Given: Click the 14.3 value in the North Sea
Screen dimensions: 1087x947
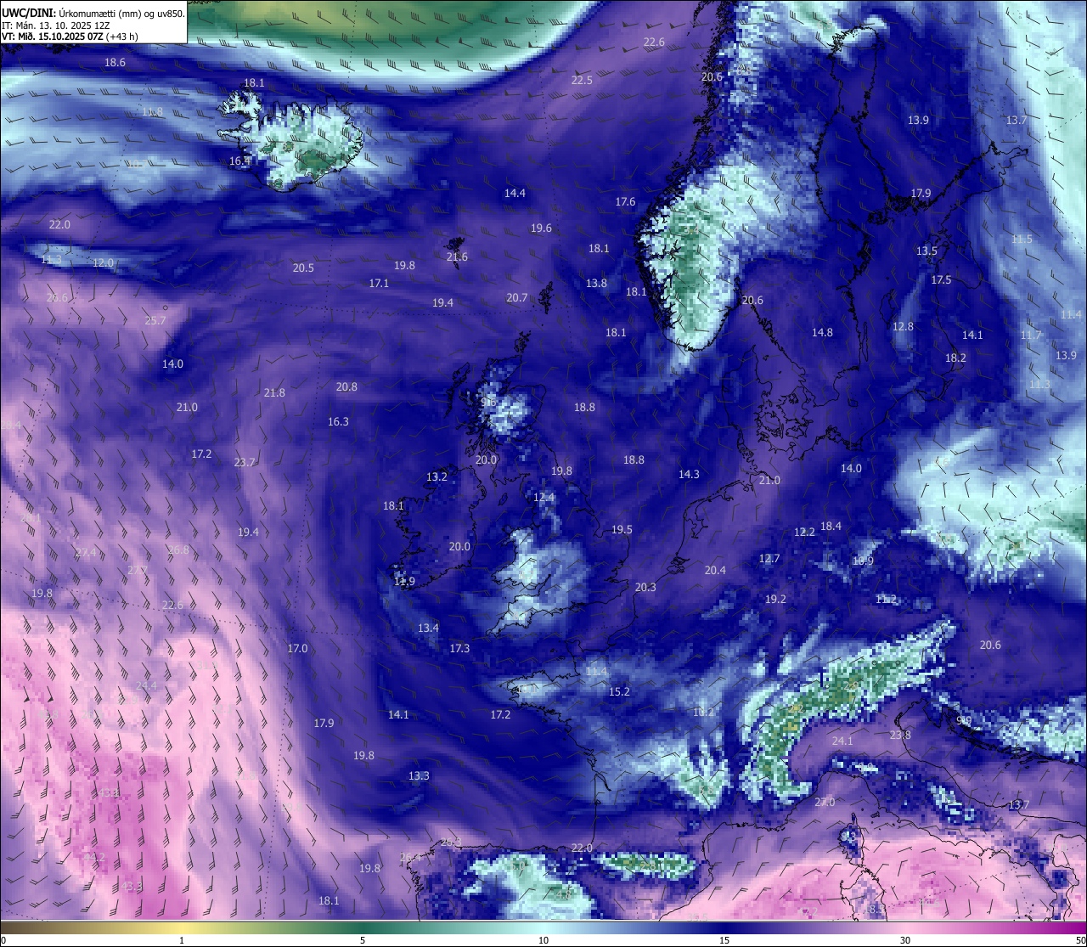Looking at the screenshot, I should coord(689,475).
